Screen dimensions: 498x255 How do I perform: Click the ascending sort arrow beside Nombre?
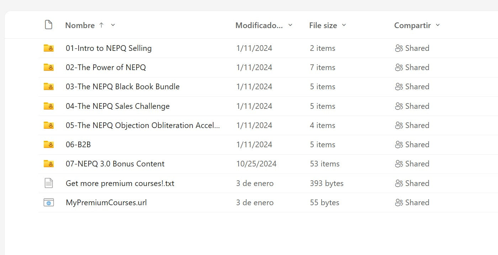tap(101, 25)
